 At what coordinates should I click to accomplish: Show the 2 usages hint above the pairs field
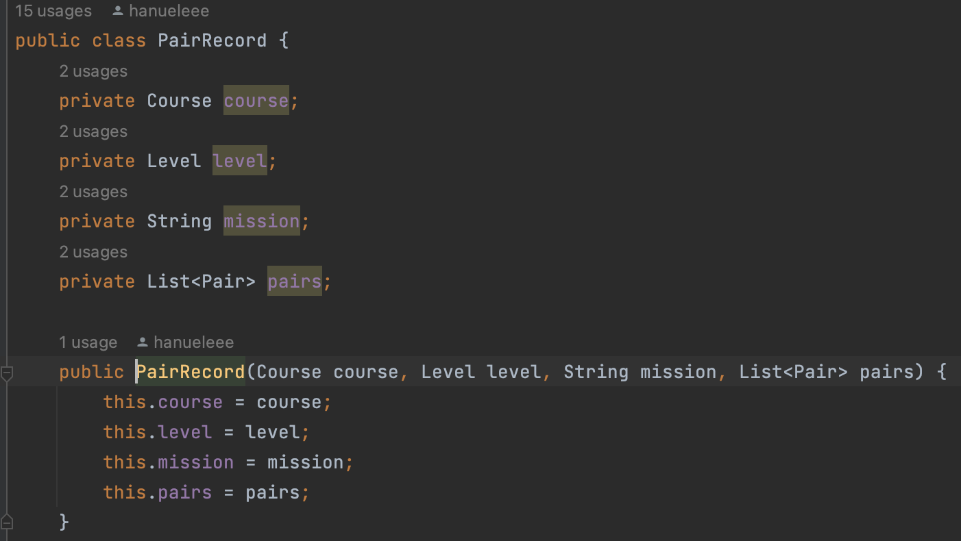[x=93, y=252]
